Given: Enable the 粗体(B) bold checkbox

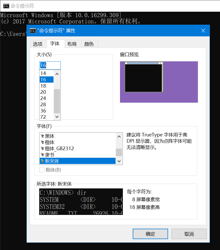Looking at the screenshot, I should click(x=42, y=170).
